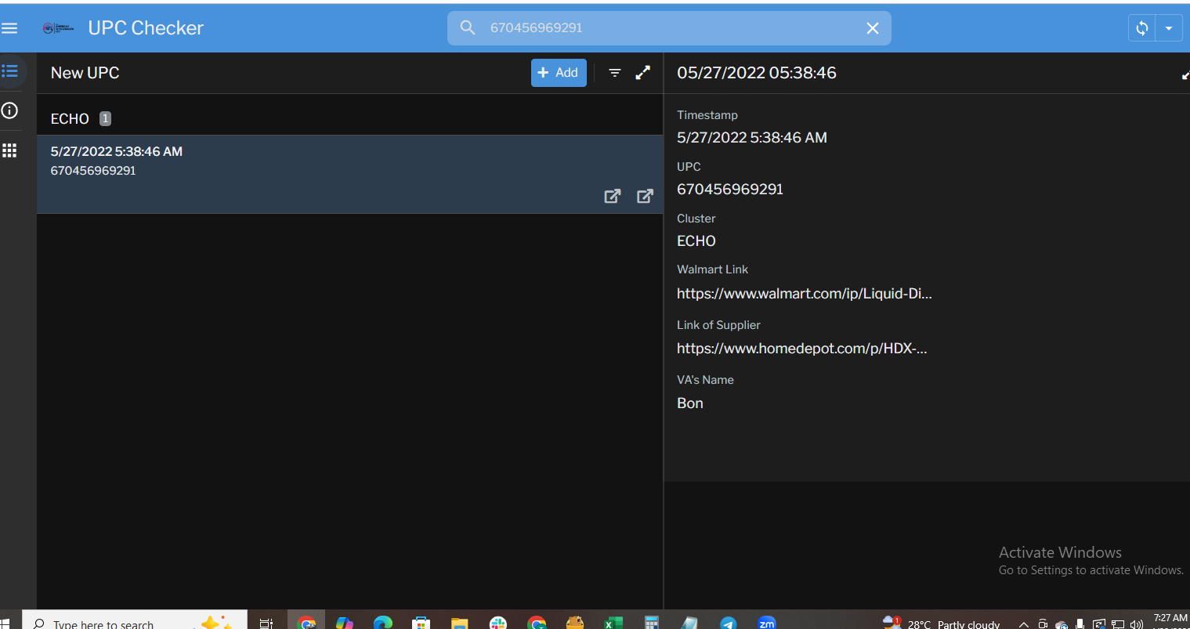Click the Cluster value ECHO in details
The height and width of the screenshot is (629, 1190).
[x=696, y=241]
